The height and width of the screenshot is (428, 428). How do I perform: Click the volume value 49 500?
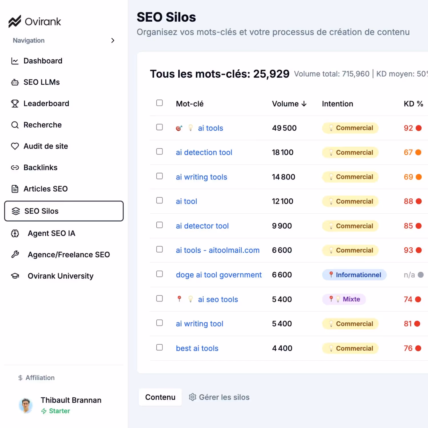[x=284, y=128]
